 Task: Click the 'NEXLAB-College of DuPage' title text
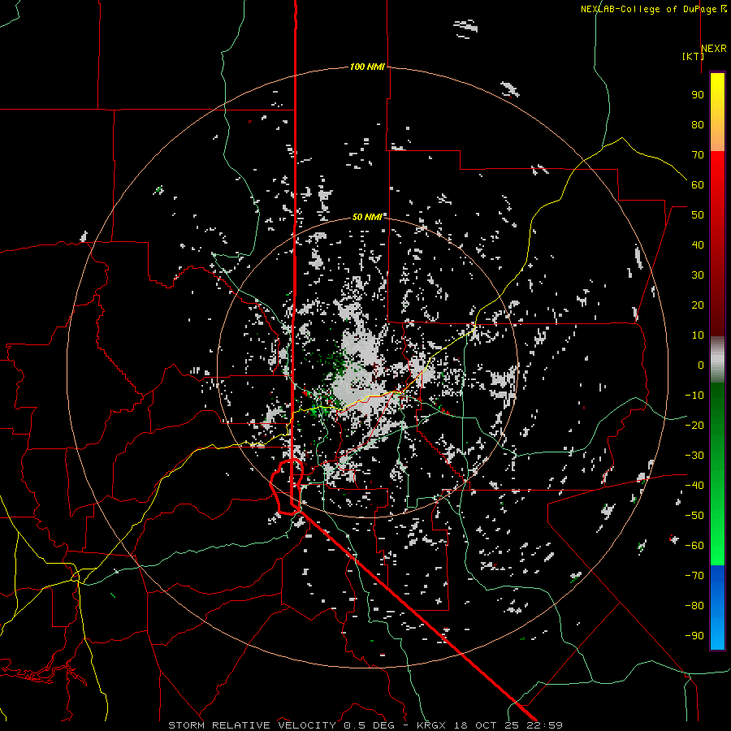(648, 9)
